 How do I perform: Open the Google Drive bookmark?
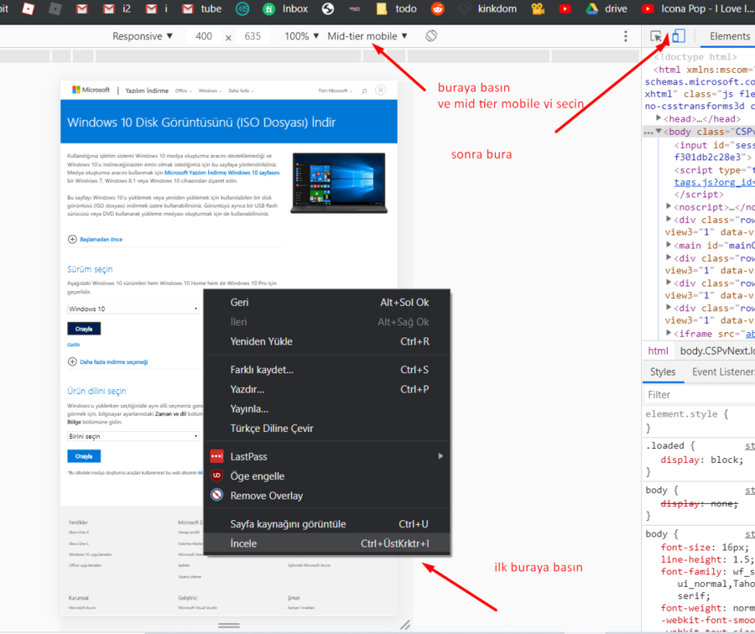(607, 8)
